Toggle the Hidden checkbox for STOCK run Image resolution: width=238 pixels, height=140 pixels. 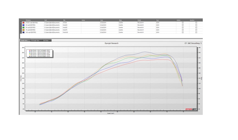pos(183,23)
